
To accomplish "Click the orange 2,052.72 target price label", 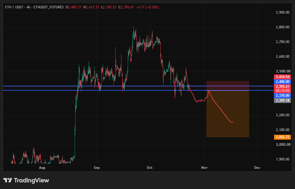I will click(282, 137).
